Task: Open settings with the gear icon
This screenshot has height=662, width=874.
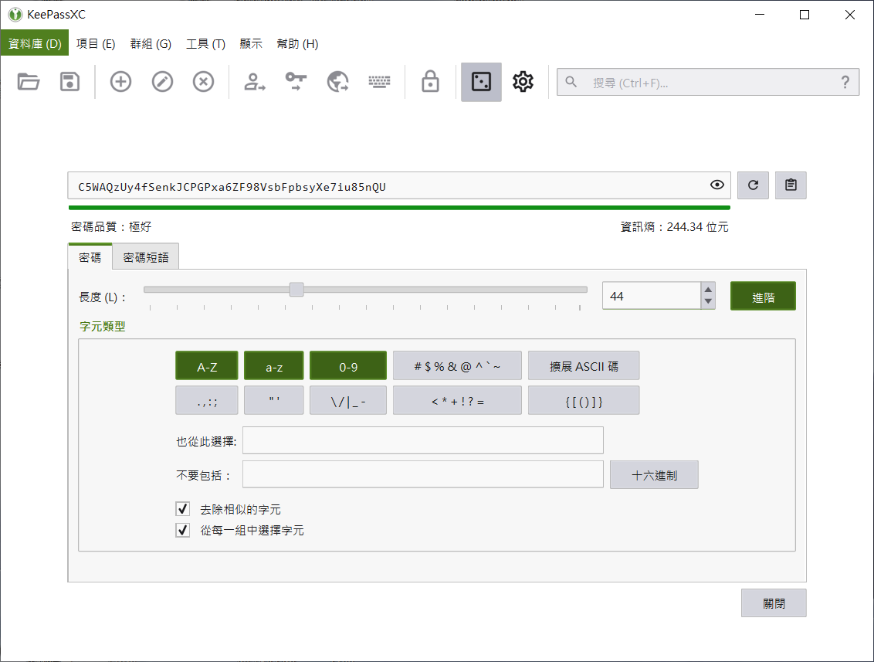Action: pyautogui.click(x=523, y=82)
